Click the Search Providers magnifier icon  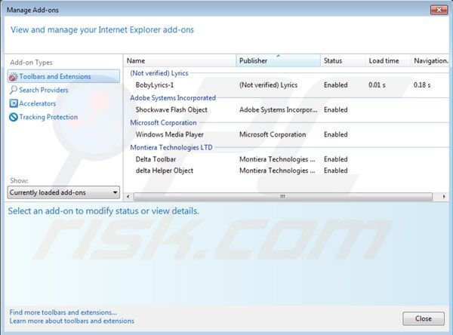pyautogui.click(x=14, y=90)
